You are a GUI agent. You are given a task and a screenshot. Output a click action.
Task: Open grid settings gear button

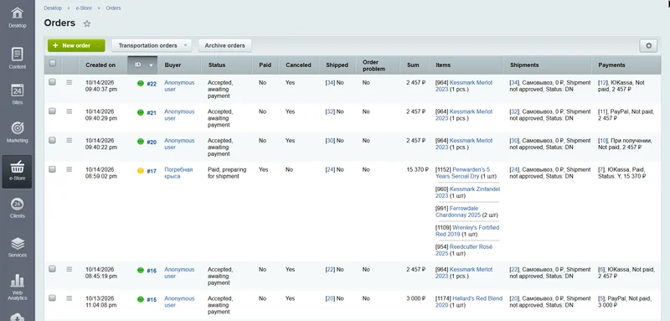(648, 46)
